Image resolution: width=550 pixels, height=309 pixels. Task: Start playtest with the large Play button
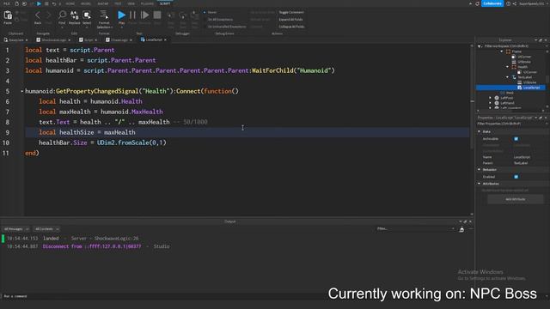(121, 15)
